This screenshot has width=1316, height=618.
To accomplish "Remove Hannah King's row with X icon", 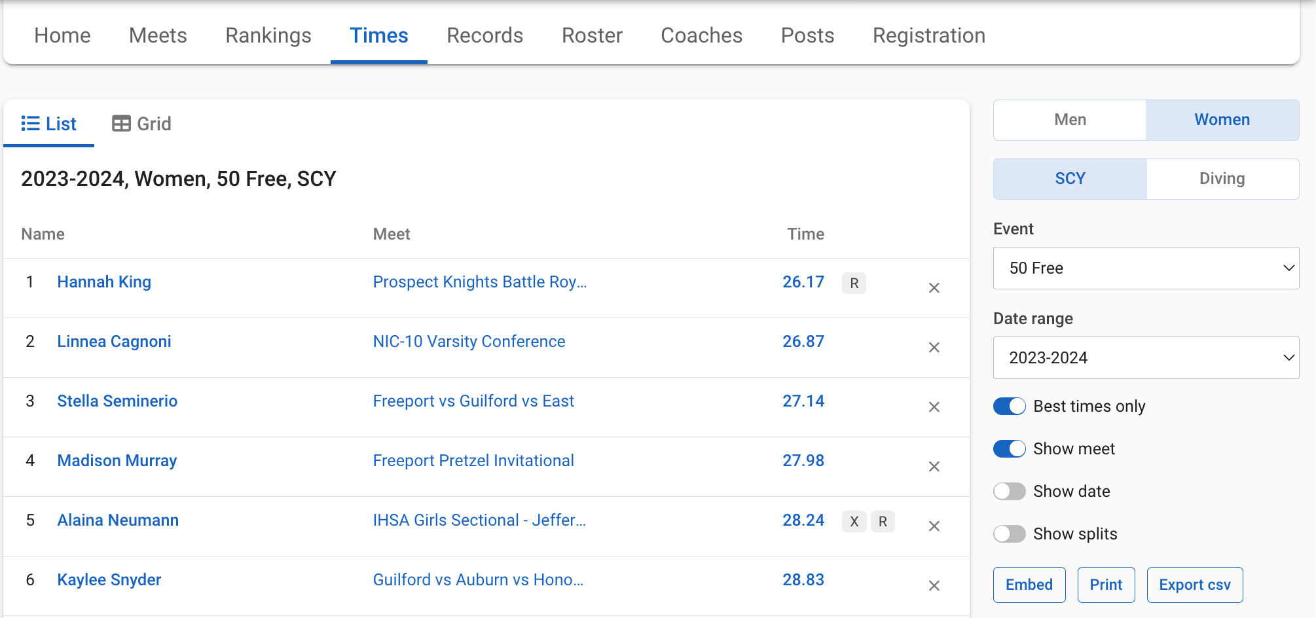I will pyautogui.click(x=934, y=288).
